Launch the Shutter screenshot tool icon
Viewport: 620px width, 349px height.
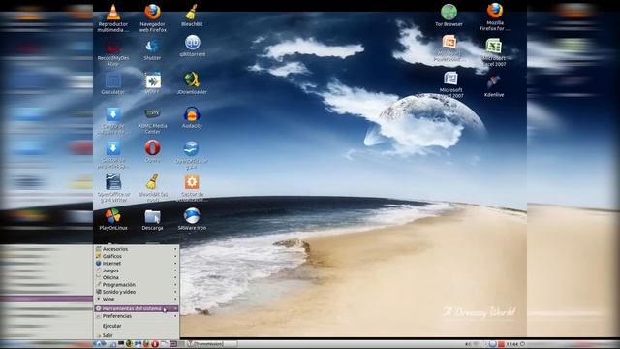coord(152,47)
